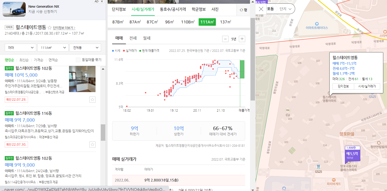Select 월세 chart tab

pos(147,38)
